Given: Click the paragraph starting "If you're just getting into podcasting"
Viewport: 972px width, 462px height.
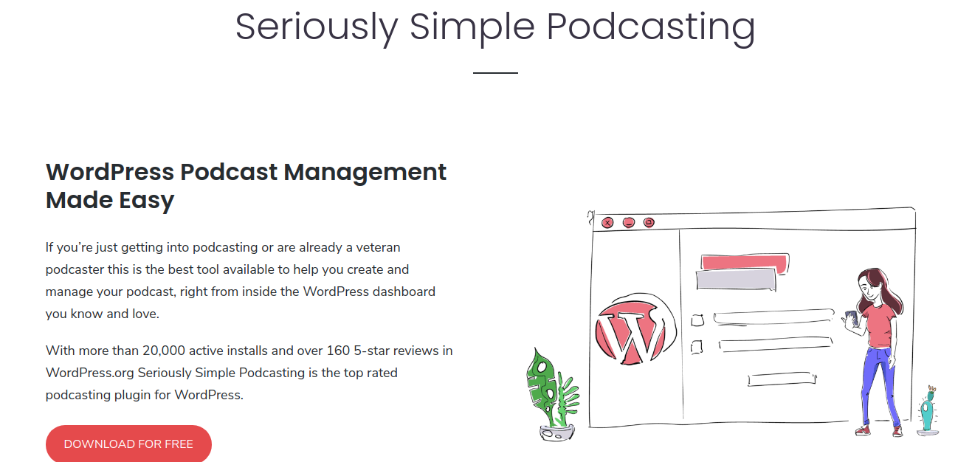Looking at the screenshot, I should click(241, 280).
